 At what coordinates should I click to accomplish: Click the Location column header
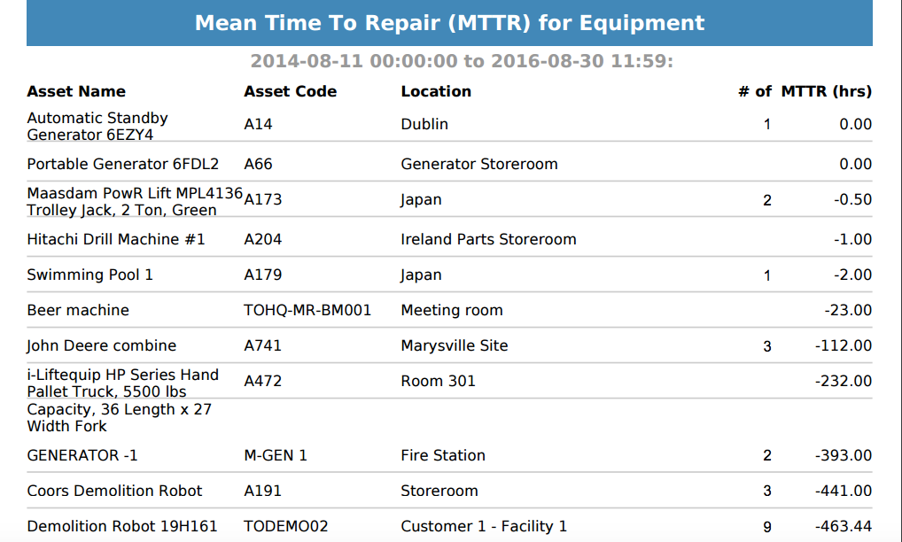(x=436, y=91)
